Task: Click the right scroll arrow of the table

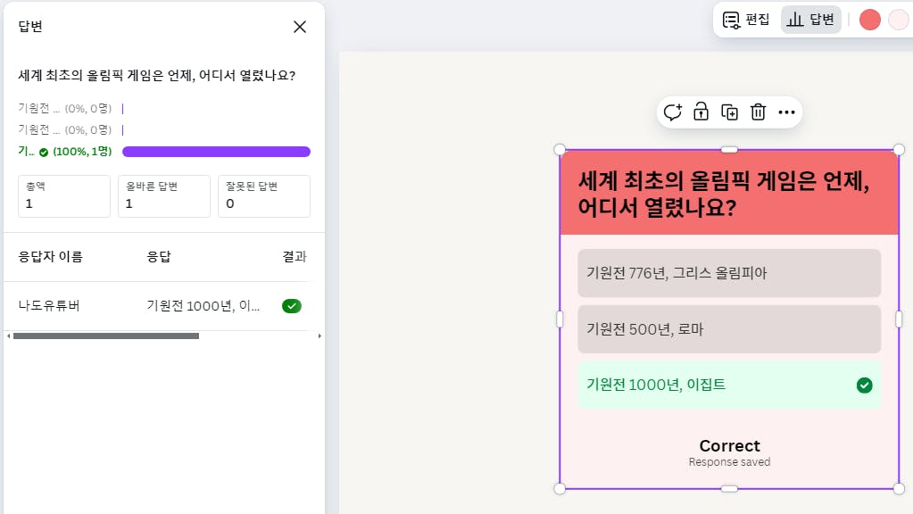Action: 320,336
